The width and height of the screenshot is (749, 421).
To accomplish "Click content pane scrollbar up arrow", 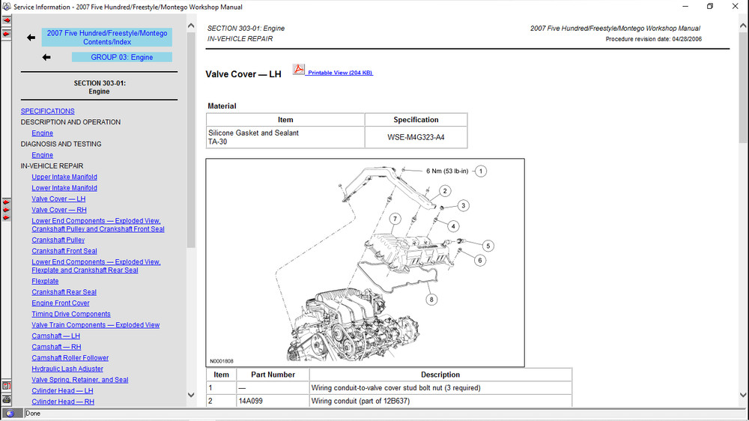I will 743,25.
